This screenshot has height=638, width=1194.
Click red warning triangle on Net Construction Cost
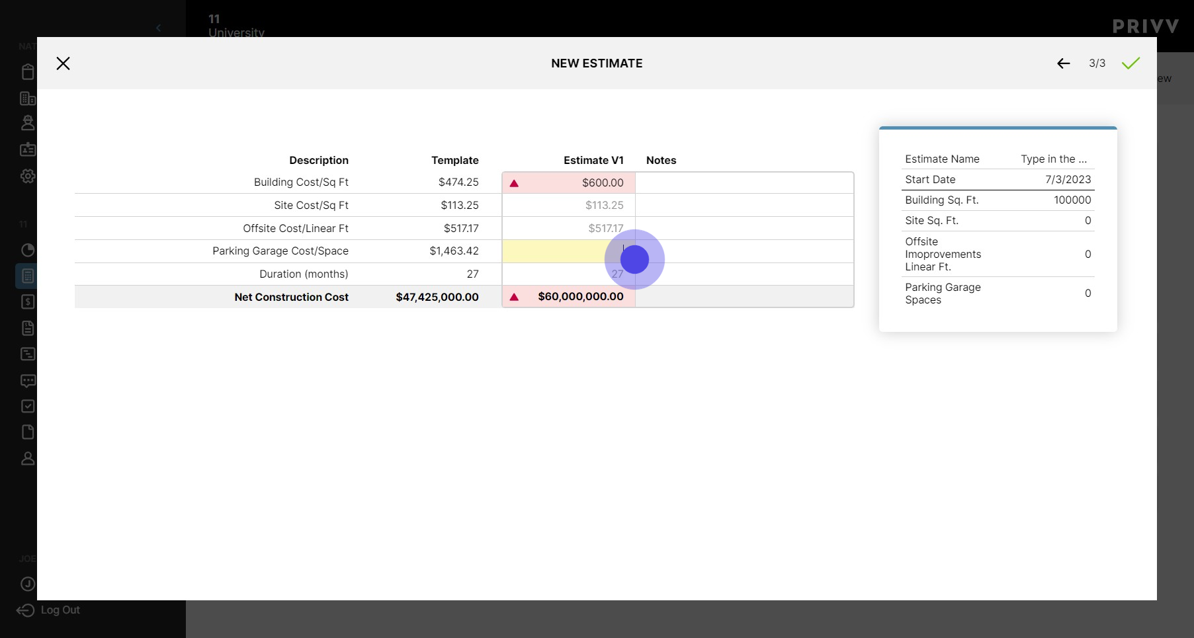coord(514,297)
